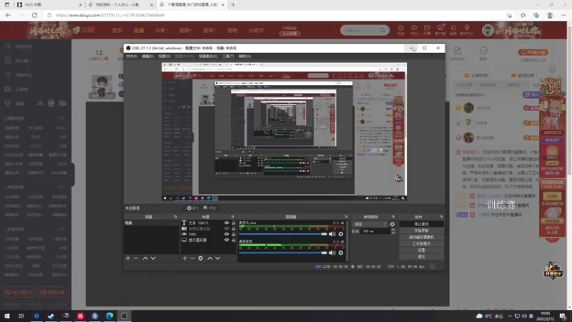The image size is (572, 322).
Task: Add a new source with plus icon
Action: 184,258
